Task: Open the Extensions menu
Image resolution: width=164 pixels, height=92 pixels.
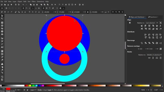Action: 40,2
